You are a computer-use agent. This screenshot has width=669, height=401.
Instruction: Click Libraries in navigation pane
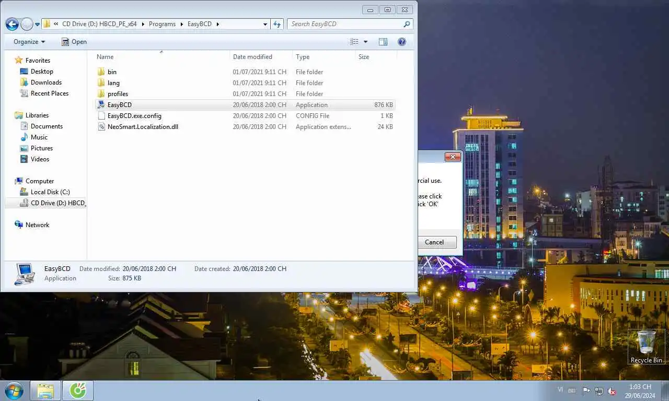[x=37, y=115]
